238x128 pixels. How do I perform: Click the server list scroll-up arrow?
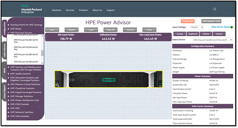42,36
